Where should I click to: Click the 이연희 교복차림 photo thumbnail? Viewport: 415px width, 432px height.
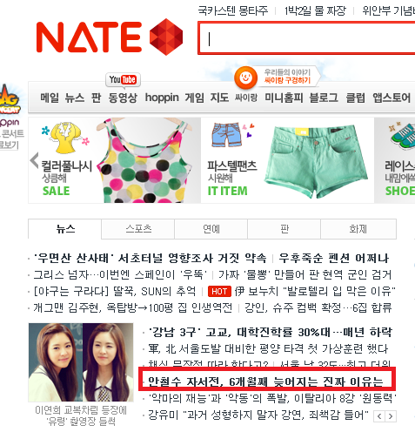tap(81, 362)
